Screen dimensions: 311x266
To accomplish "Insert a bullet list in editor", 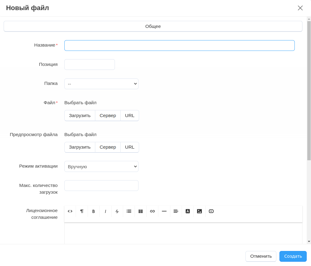I will [x=129, y=211].
